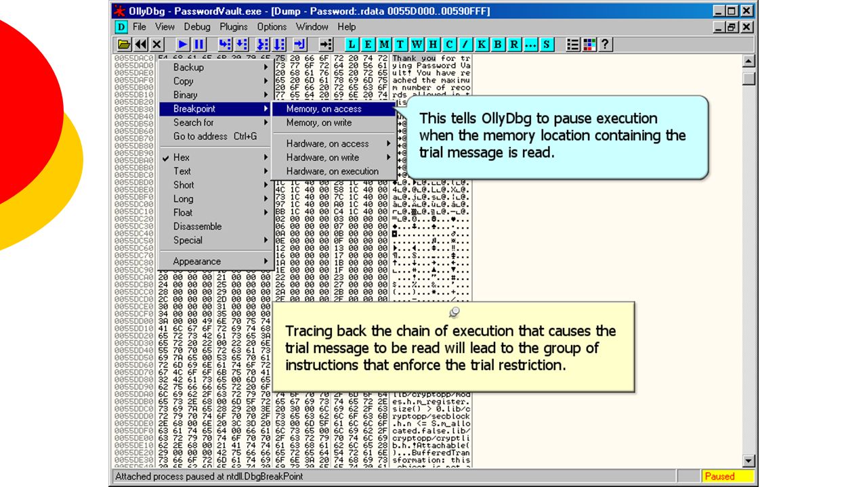867x487 pixels.
Task: Open the Log window with L button
Action: pyautogui.click(x=352, y=45)
